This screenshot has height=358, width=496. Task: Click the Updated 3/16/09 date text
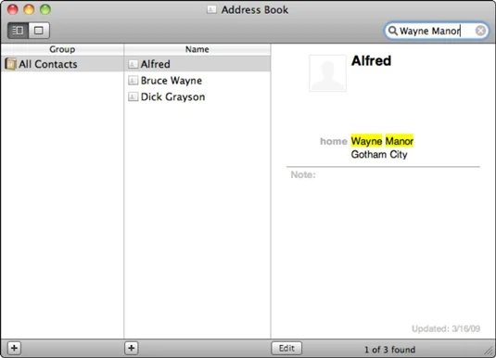[446, 329]
